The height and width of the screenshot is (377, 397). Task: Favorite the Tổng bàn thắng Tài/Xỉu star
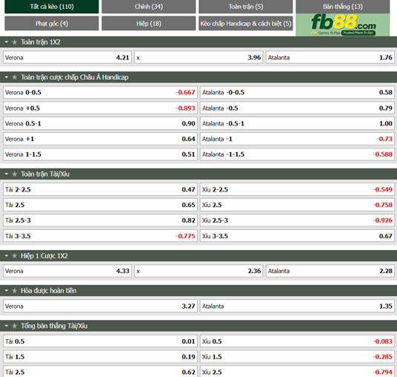click(x=15, y=326)
